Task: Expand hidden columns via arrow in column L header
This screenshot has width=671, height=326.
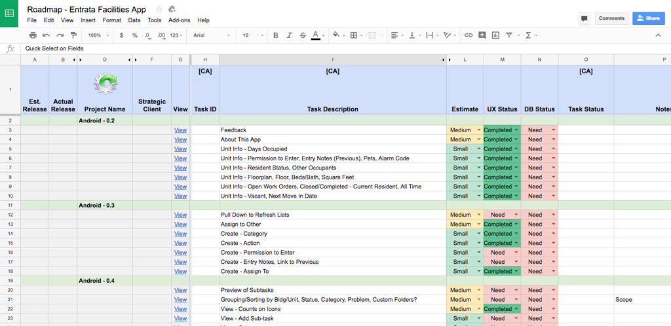Action: [x=450, y=60]
